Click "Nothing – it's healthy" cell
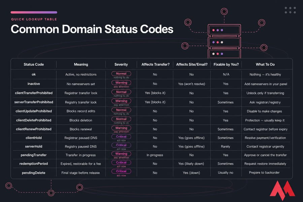Viewport: 303px width, 202px height. click(x=265, y=74)
